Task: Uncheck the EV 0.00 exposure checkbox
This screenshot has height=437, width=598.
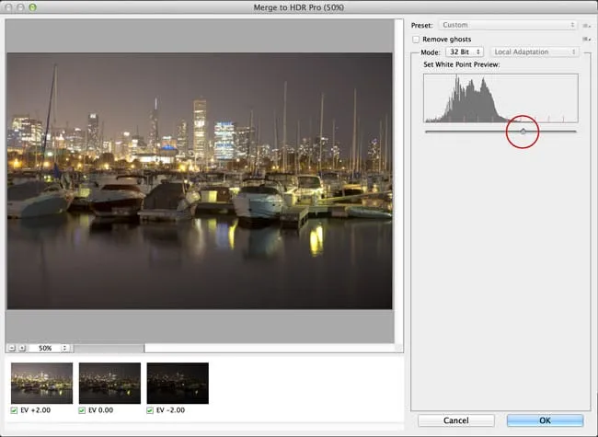Action: 84,409
